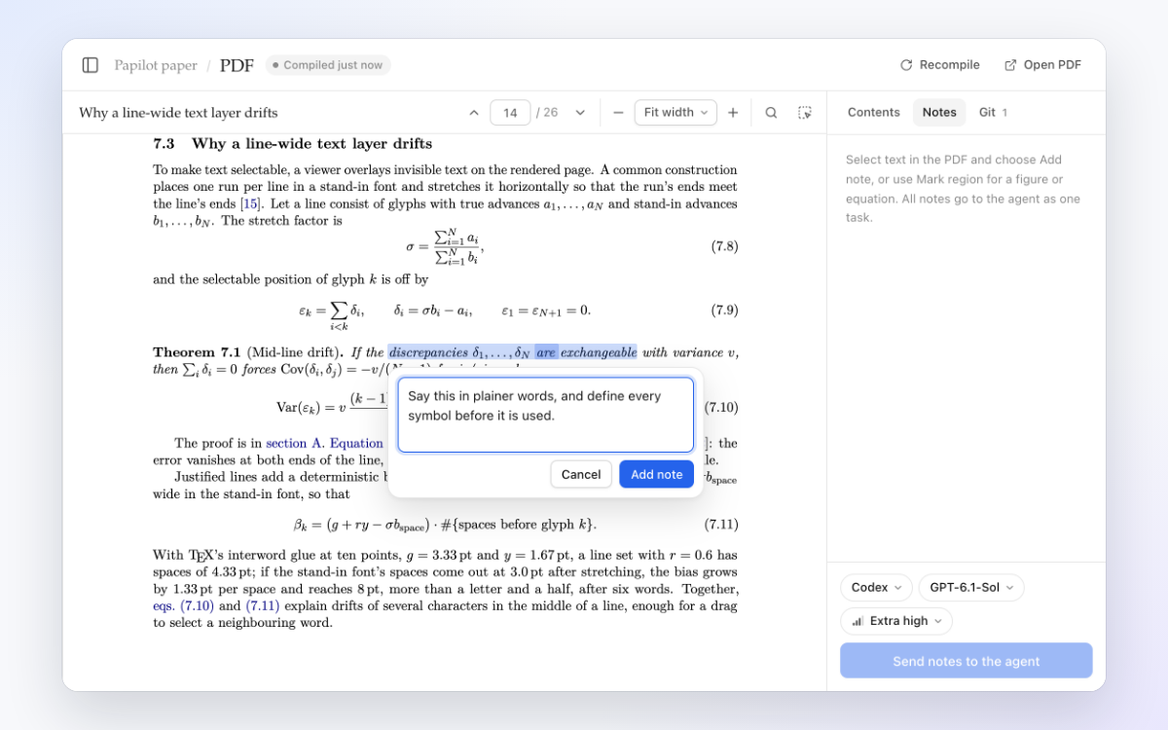Go to next page arrow
The height and width of the screenshot is (730, 1168).
580,113
